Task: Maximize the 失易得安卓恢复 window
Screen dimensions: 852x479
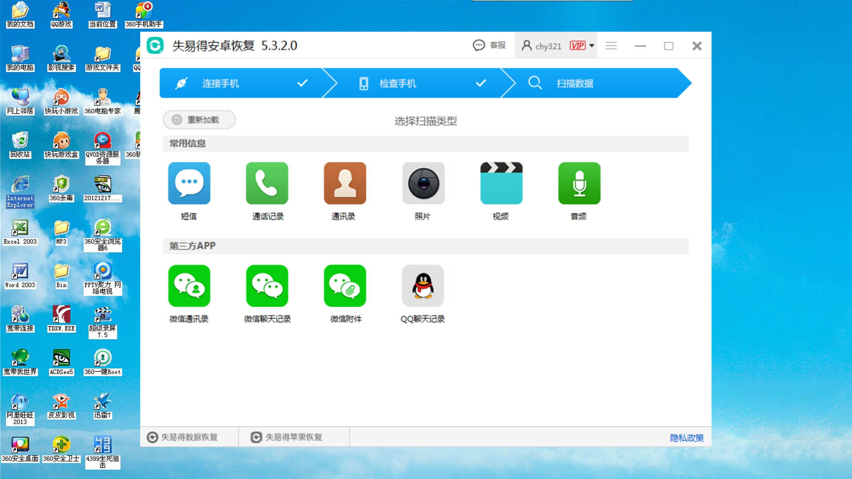Action: coord(668,46)
